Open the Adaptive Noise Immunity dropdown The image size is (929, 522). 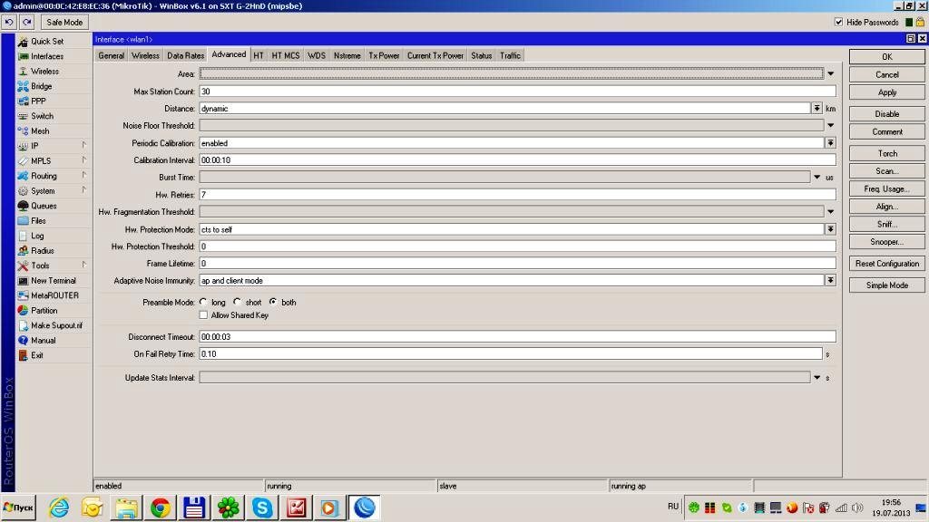click(831, 281)
